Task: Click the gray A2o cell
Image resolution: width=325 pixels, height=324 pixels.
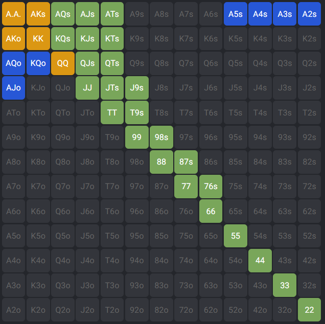Action: coord(13,310)
